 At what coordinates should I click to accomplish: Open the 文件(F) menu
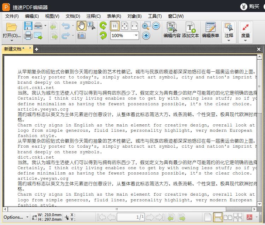coord(12,16)
